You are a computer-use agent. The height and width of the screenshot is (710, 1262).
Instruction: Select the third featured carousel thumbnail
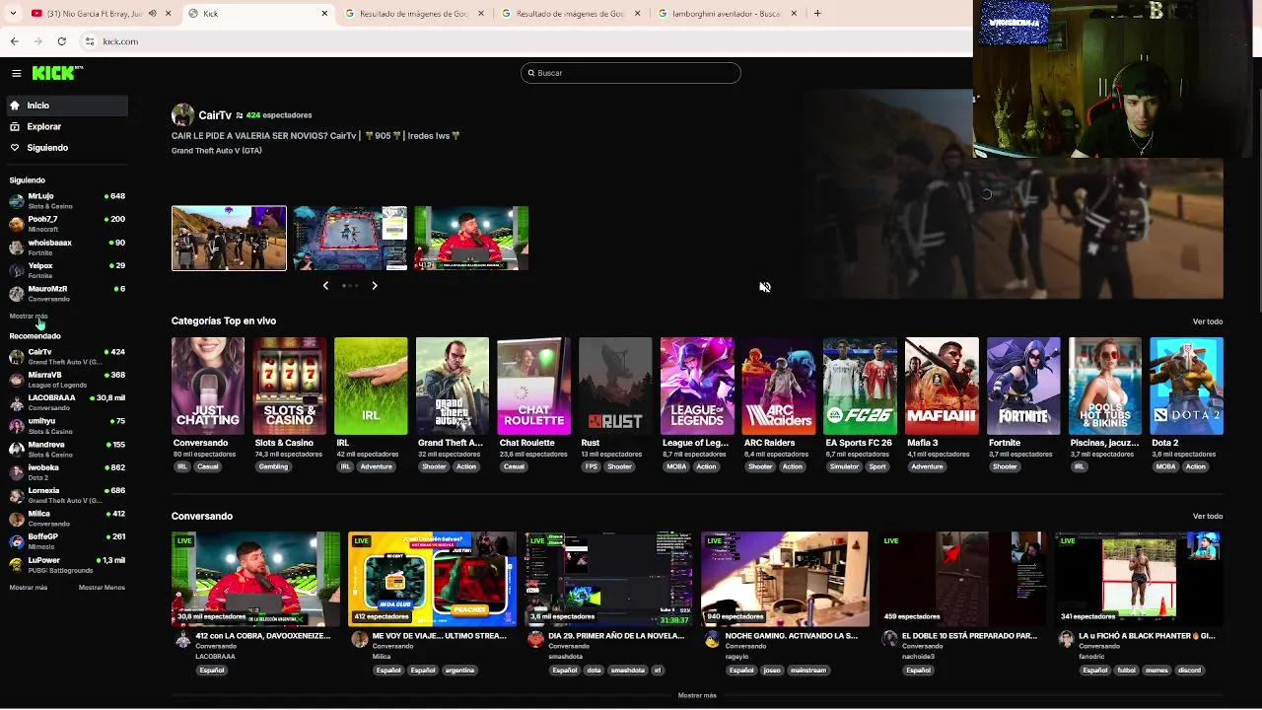point(471,238)
